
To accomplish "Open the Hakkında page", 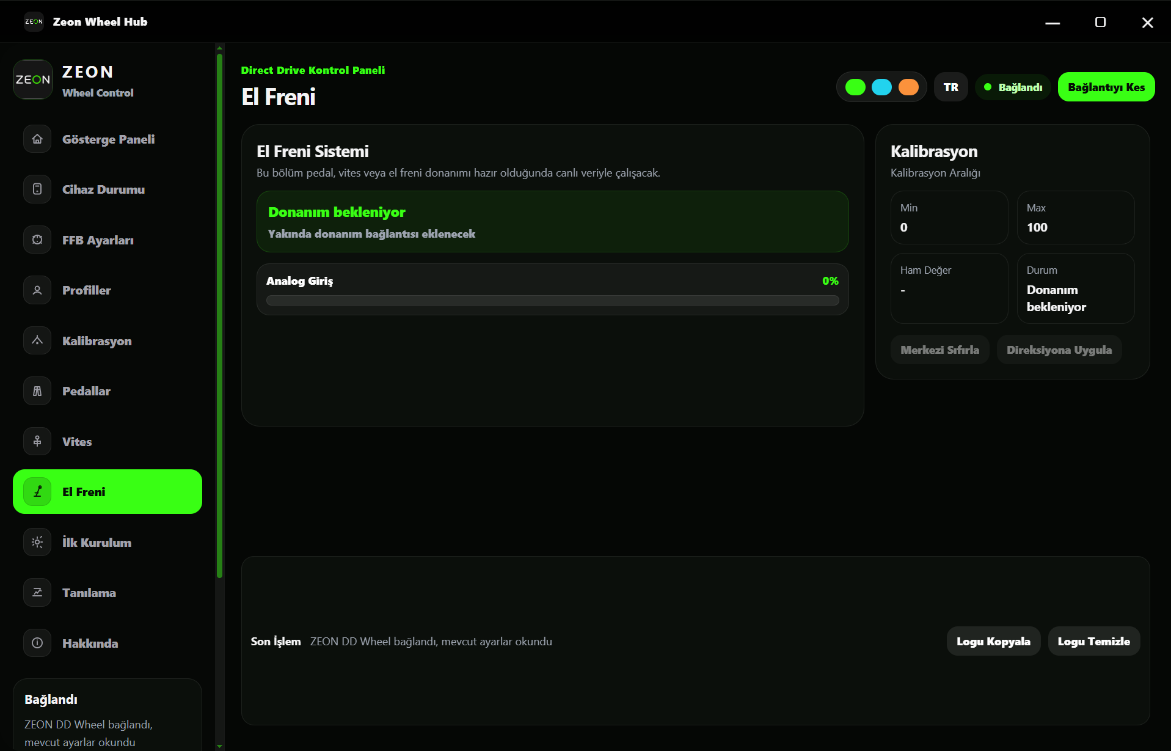I will point(108,643).
